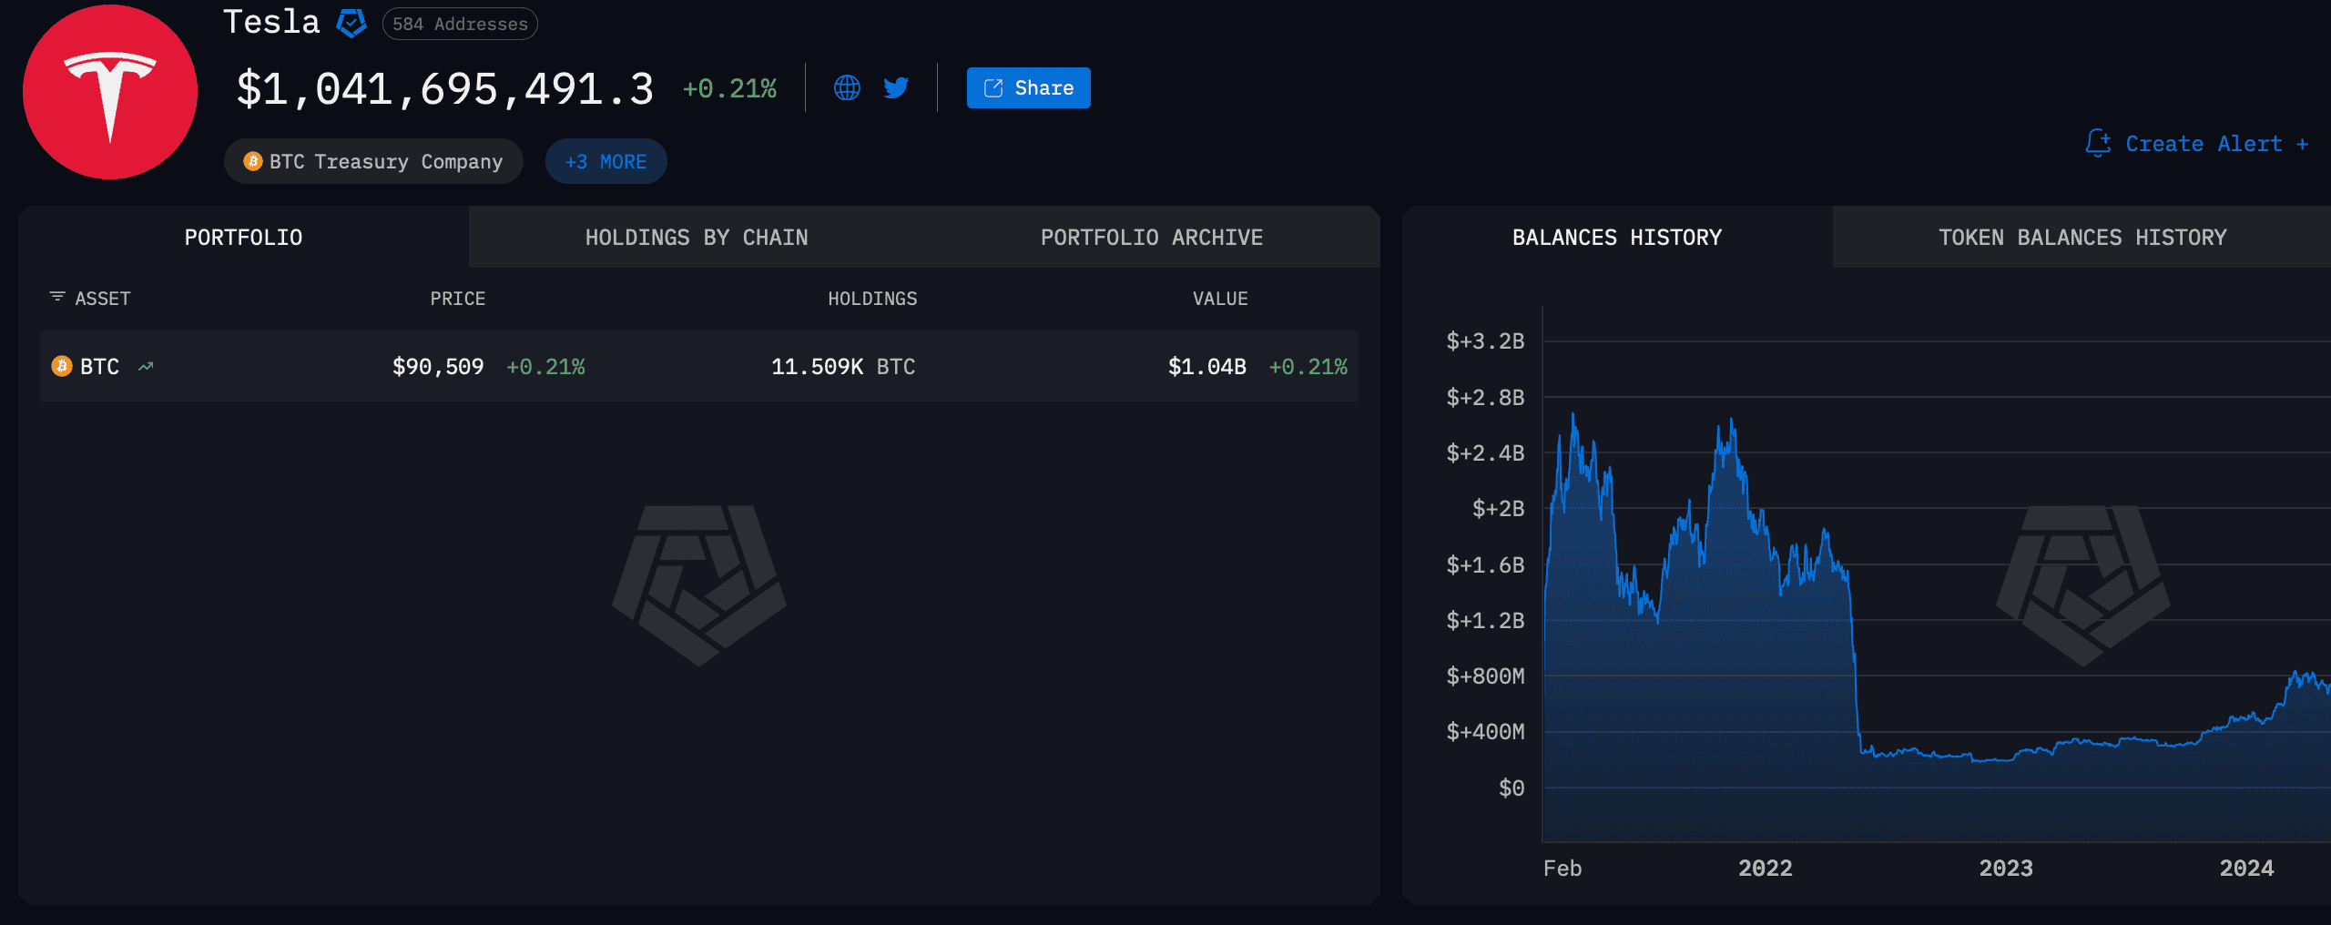
Task: Expand the +3 MORE tags
Action: [606, 161]
